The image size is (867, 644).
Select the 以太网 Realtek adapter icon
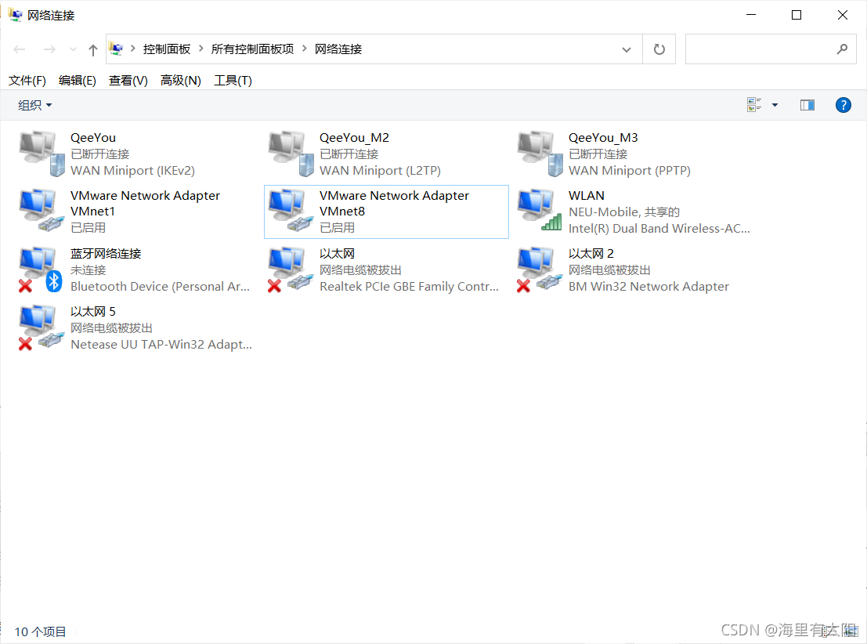(x=291, y=270)
